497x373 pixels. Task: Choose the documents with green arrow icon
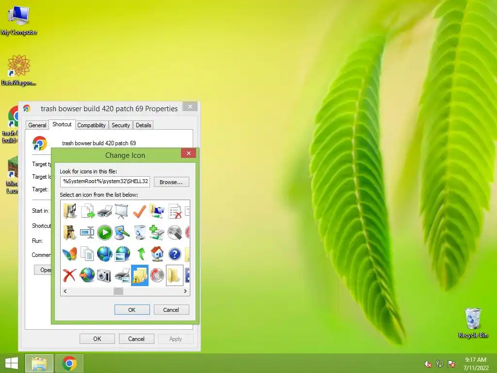tap(87, 211)
